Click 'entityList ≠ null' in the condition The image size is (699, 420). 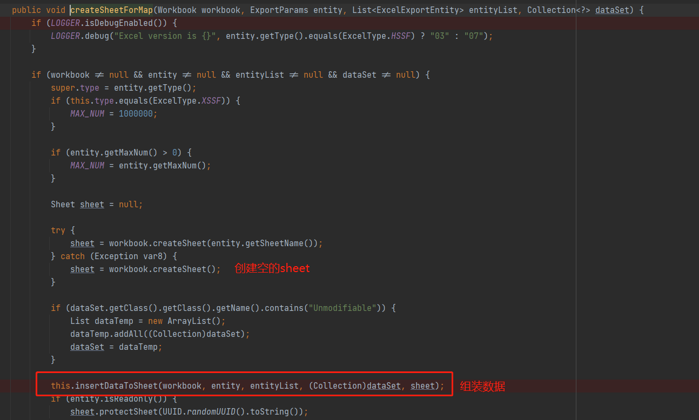[x=279, y=74]
